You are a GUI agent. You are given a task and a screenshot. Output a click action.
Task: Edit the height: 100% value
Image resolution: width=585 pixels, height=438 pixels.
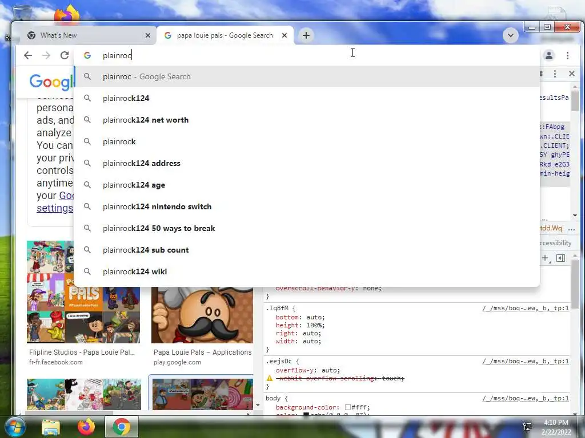(x=315, y=325)
